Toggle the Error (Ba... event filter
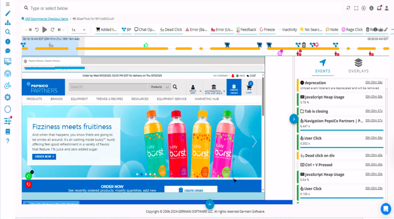 (196, 30)
